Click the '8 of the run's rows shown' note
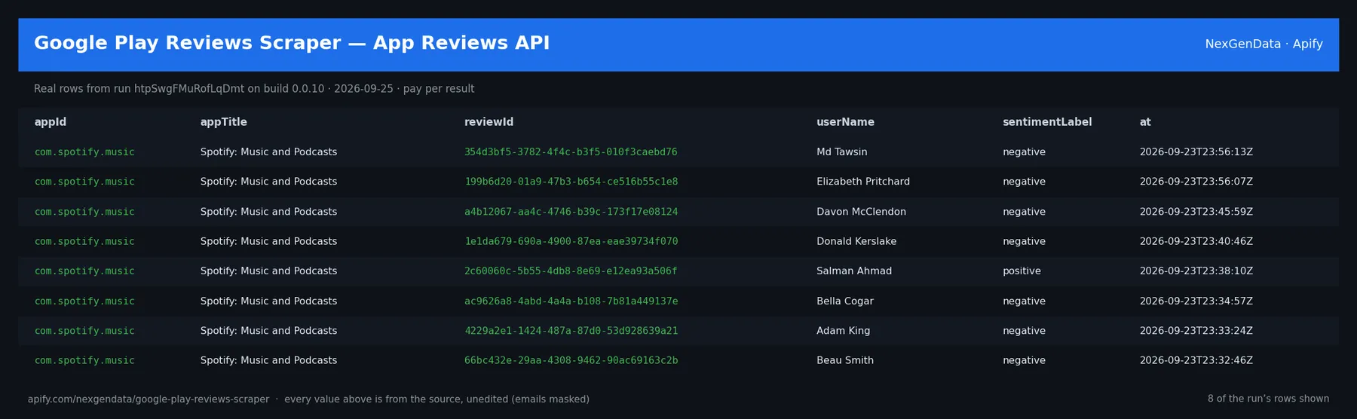Screen dimensions: 1357x419 [1268, 399]
